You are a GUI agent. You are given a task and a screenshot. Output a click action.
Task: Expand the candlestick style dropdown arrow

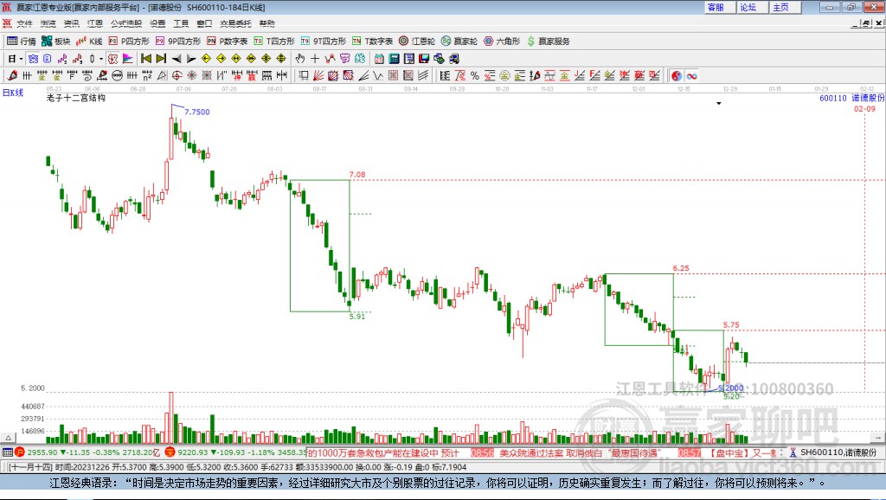101,59
